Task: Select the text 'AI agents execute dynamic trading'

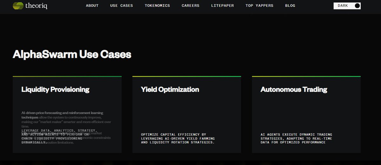Action: click(296, 135)
